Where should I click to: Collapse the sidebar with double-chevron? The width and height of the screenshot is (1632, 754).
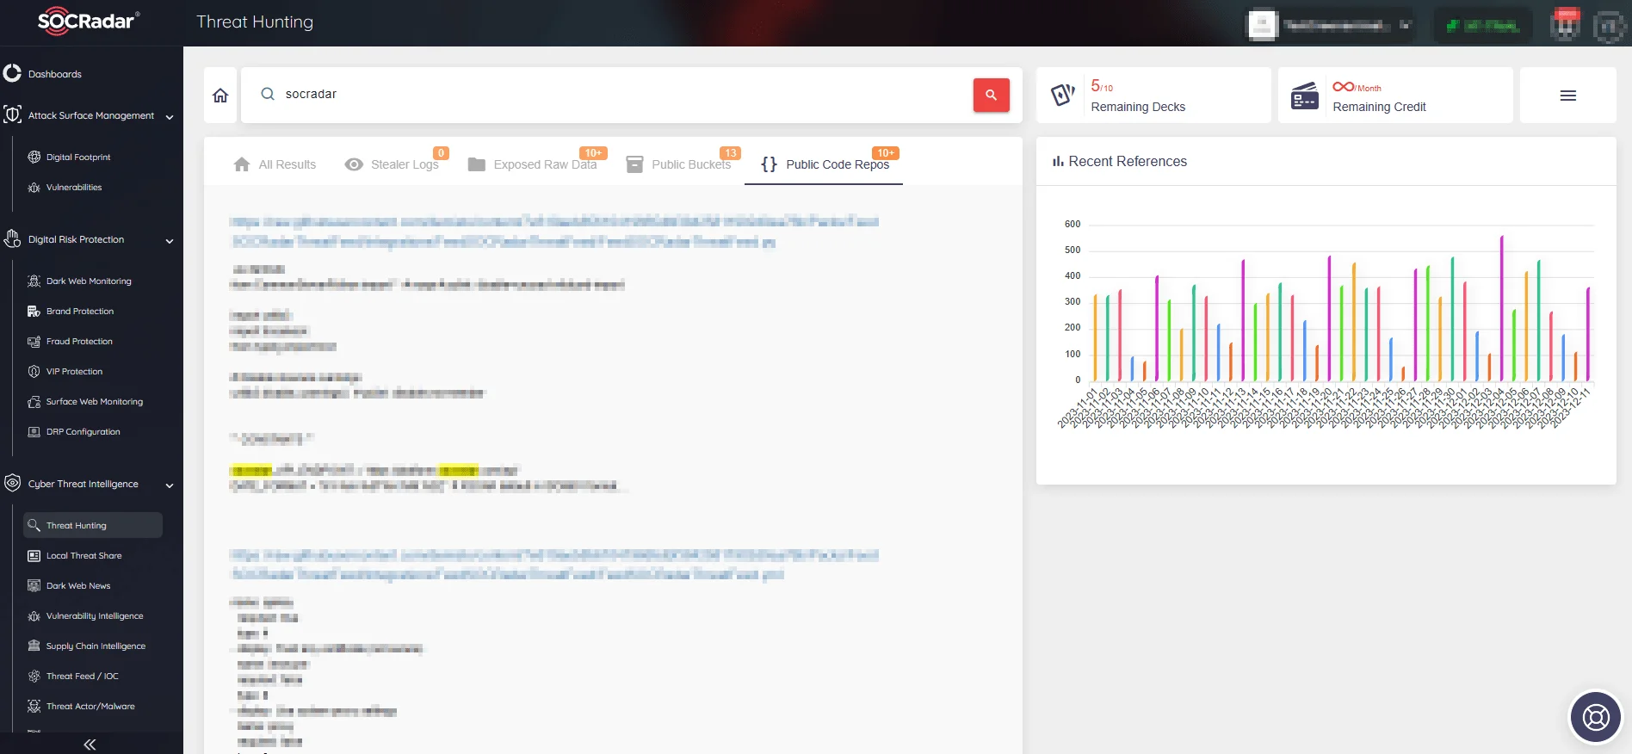(90, 745)
